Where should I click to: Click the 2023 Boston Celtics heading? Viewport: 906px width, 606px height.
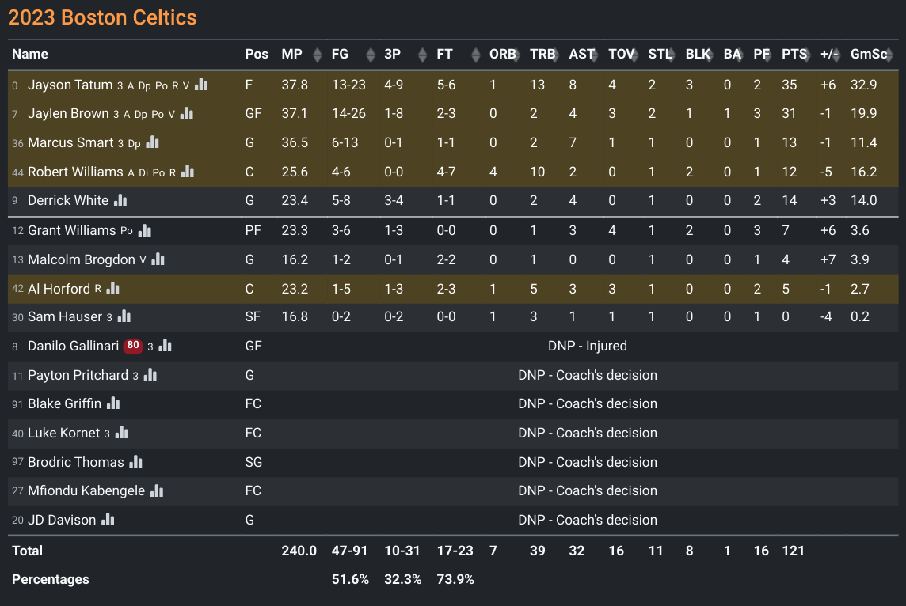click(x=102, y=17)
